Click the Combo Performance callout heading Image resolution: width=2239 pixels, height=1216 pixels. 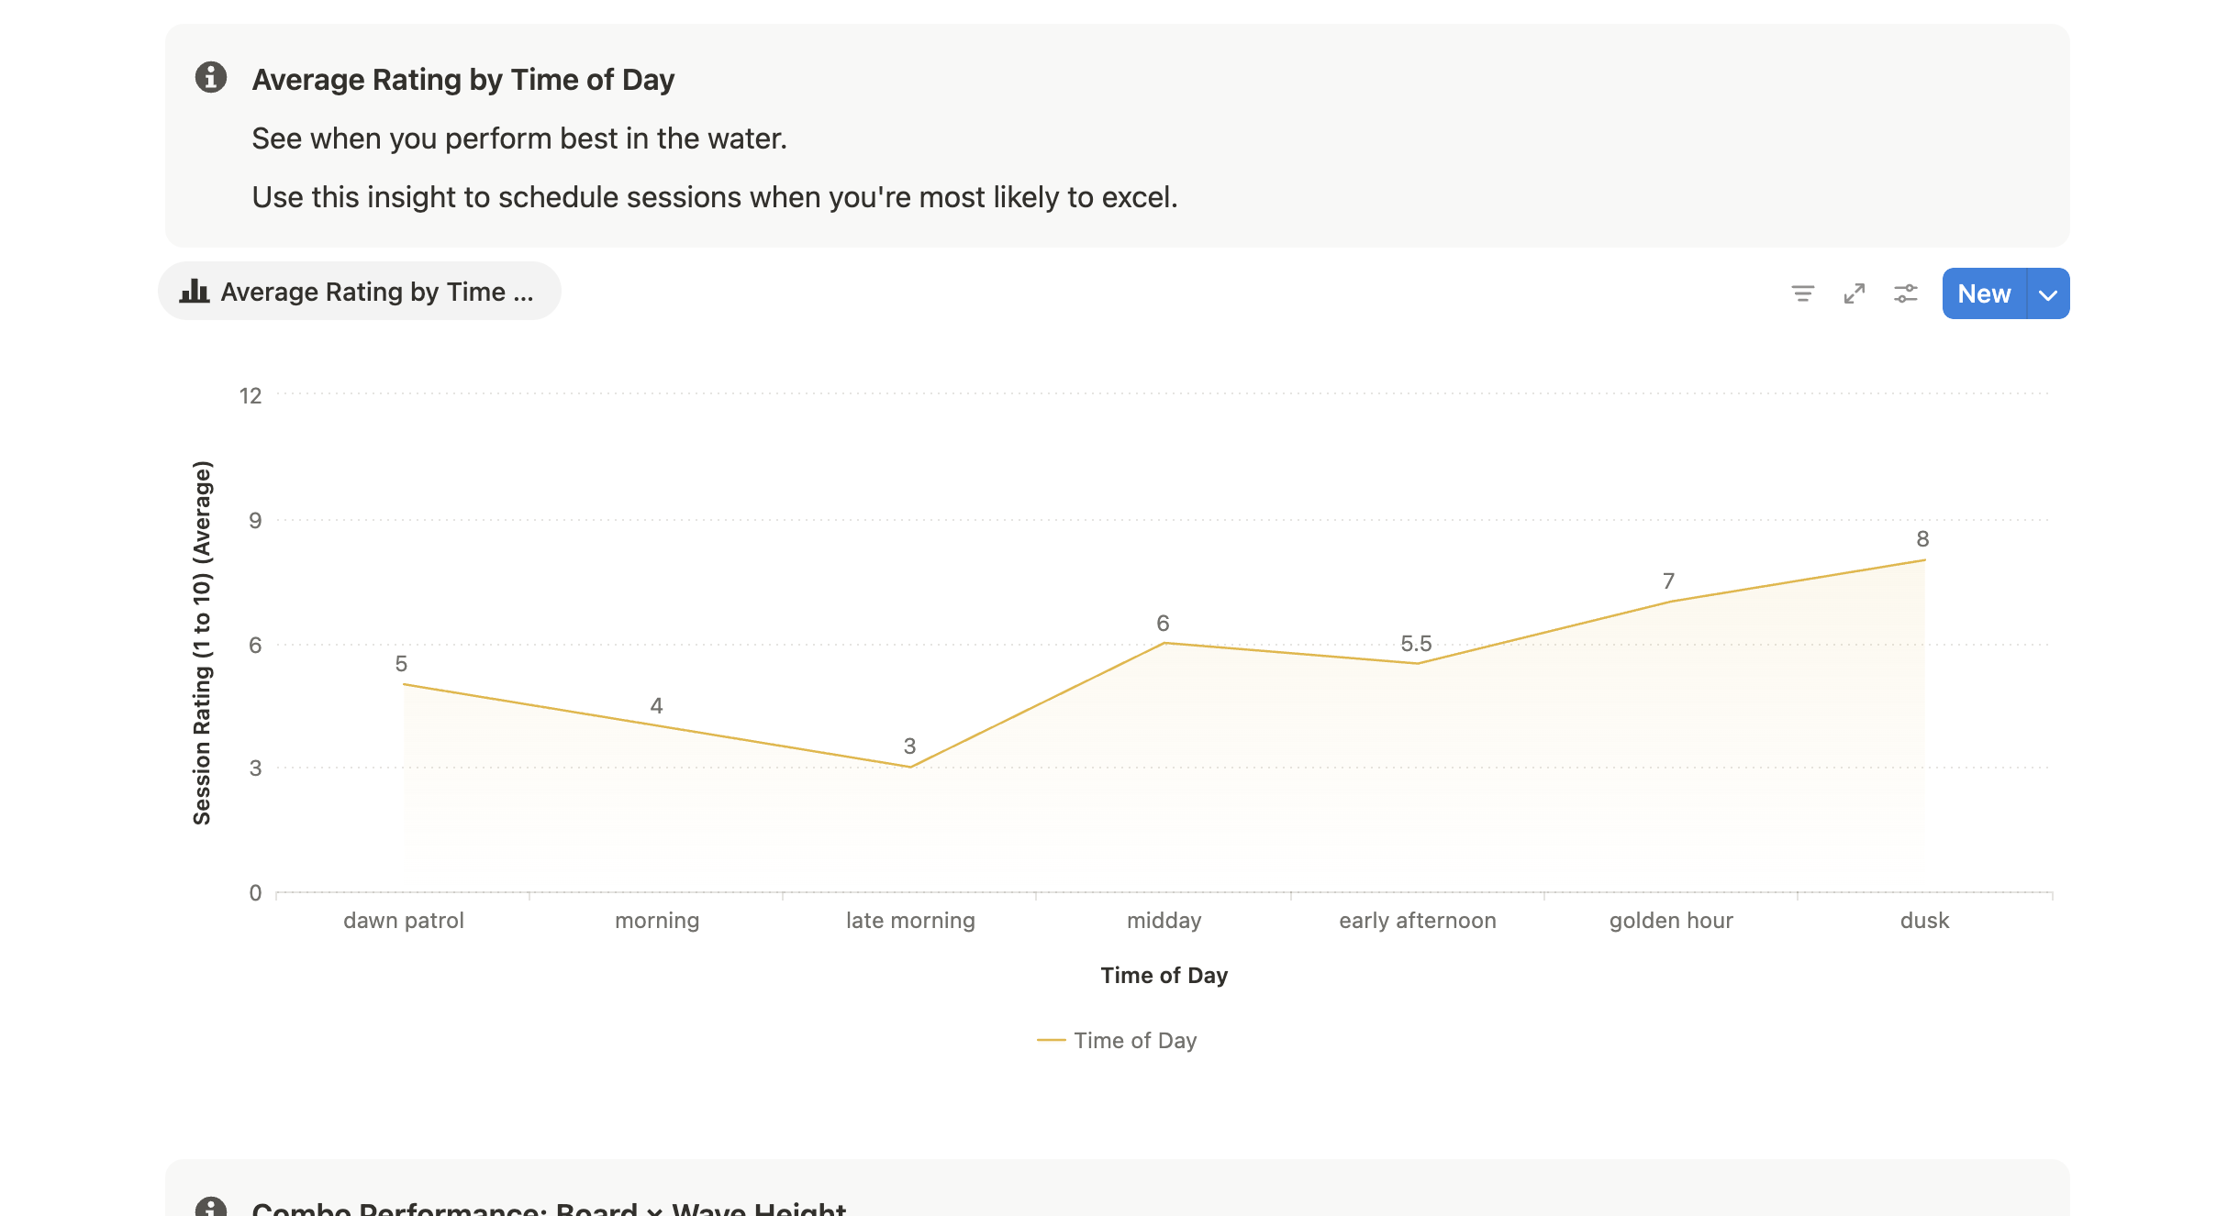point(549,1207)
